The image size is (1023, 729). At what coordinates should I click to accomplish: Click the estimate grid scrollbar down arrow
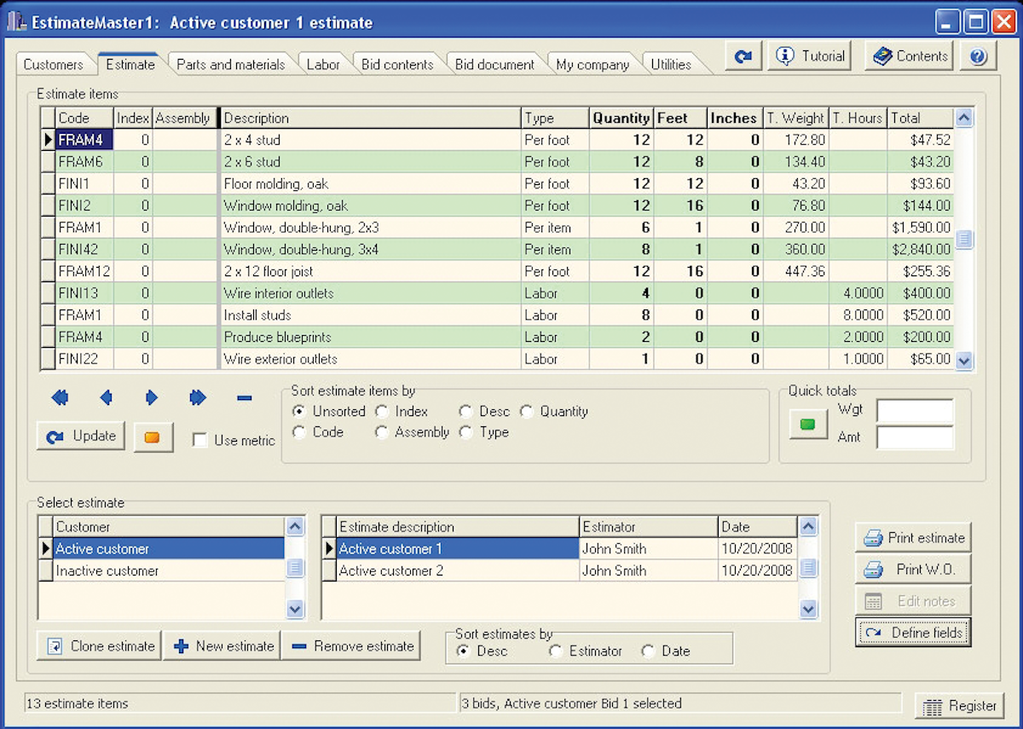(x=964, y=362)
